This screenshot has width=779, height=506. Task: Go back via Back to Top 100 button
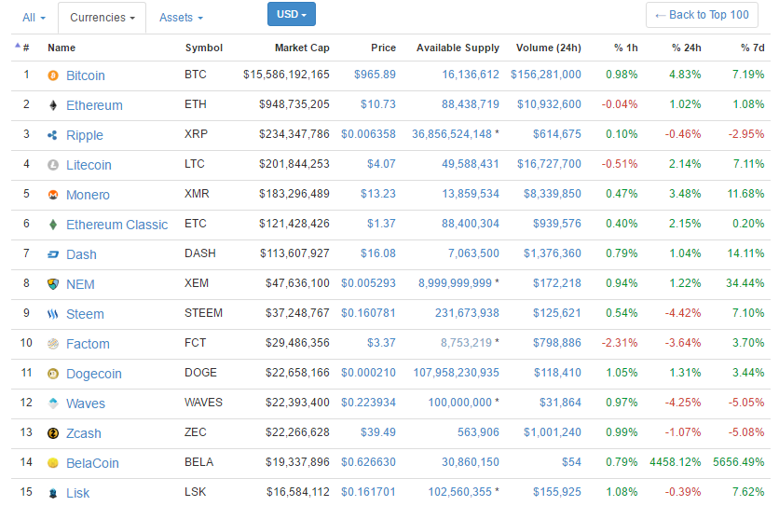pos(702,15)
